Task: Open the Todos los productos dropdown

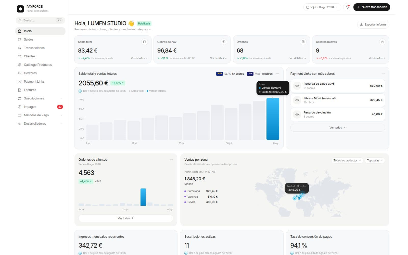Action: [x=347, y=160]
